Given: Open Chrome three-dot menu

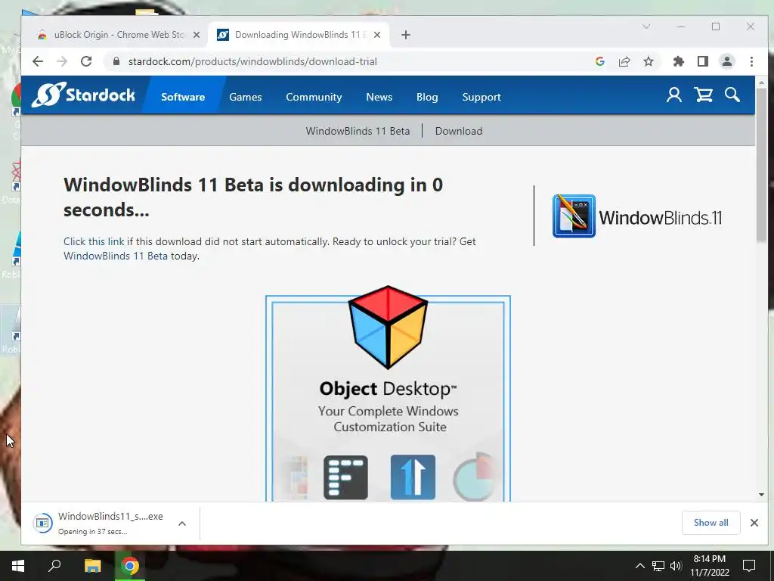Looking at the screenshot, I should coord(751,61).
